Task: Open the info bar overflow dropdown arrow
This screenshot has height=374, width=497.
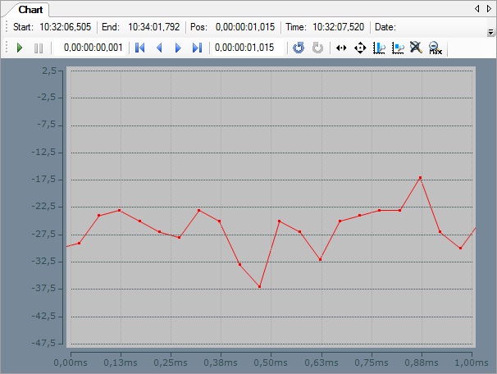Action: [x=490, y=32]
